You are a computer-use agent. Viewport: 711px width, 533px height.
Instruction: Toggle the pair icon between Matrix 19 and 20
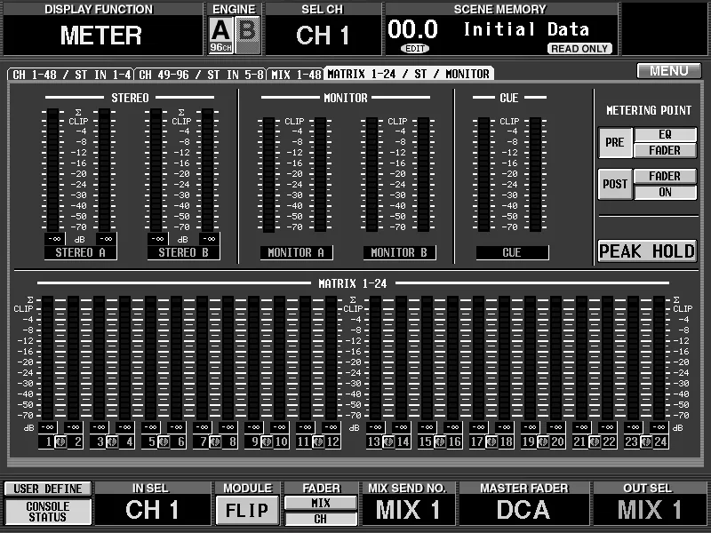tap(544, 442)
